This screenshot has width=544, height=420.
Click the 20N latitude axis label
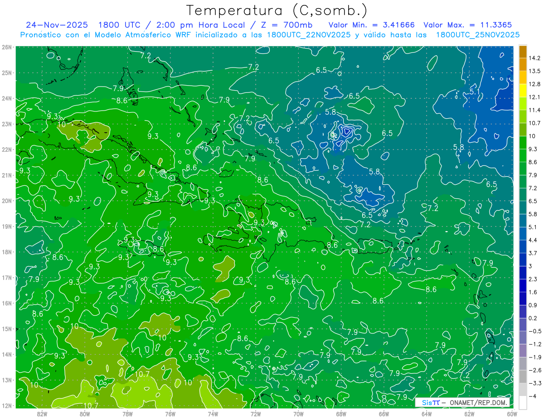[x=7, y=201]
